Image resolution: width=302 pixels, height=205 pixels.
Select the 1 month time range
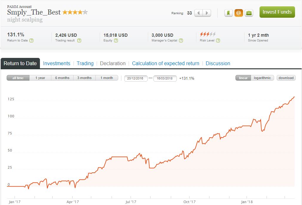point(107,78)
